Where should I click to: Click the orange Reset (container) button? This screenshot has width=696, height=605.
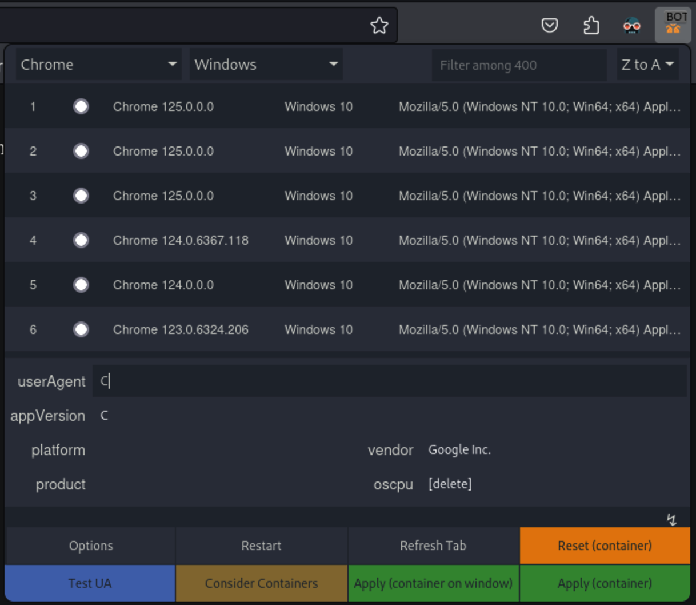[605, 546]
